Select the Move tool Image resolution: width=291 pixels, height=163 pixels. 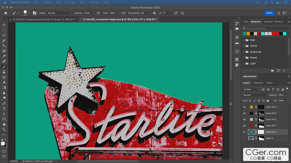tap(4, 25)
